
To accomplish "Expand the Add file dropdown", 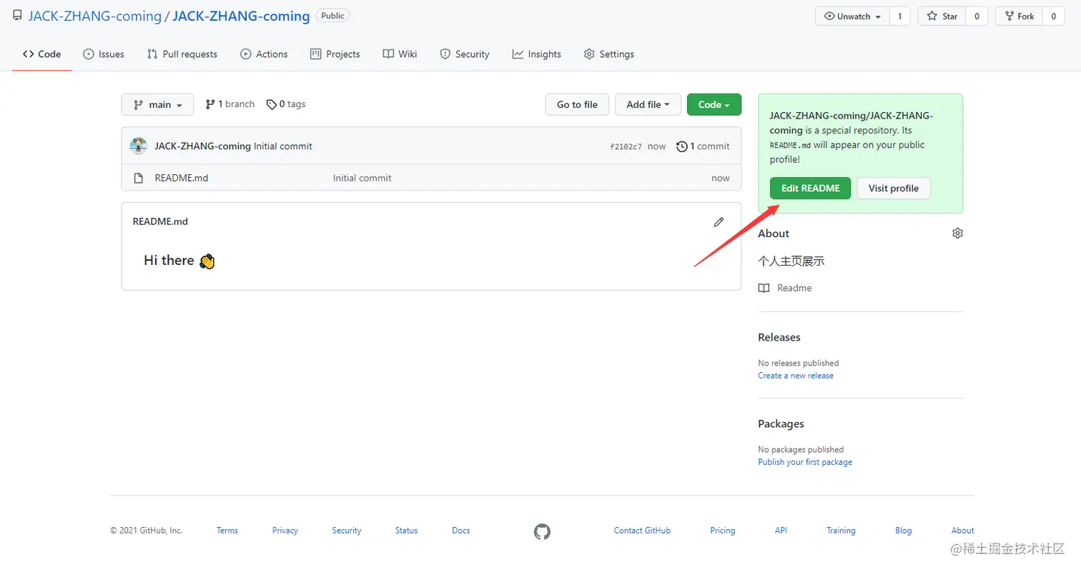I will 648,104.
